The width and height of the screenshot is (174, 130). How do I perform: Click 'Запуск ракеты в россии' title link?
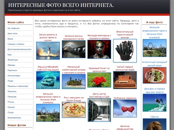tap(48, 37)
